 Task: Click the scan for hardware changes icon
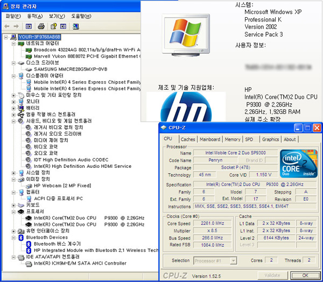[75, 26]
